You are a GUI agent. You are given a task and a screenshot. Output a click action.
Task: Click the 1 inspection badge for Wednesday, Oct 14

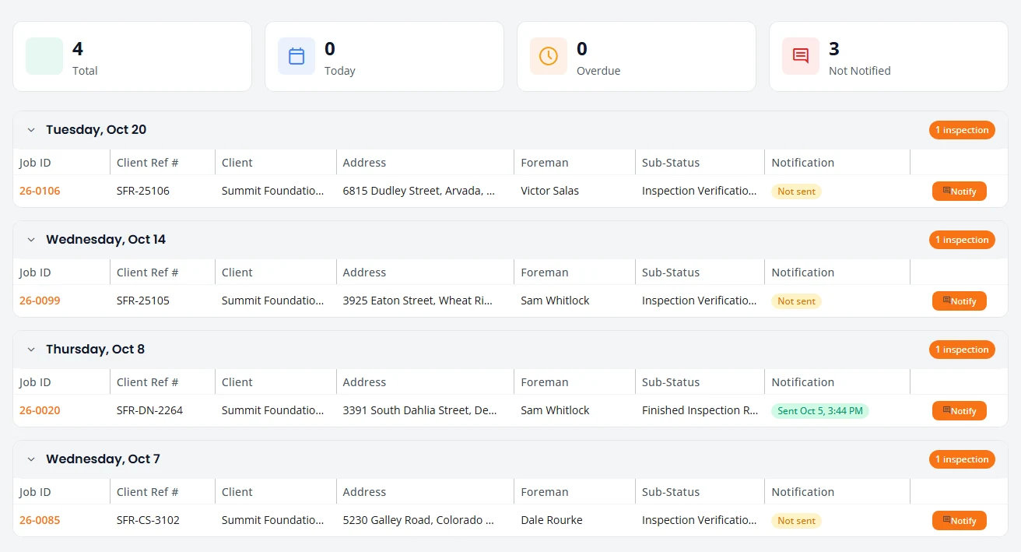(962, 240)
